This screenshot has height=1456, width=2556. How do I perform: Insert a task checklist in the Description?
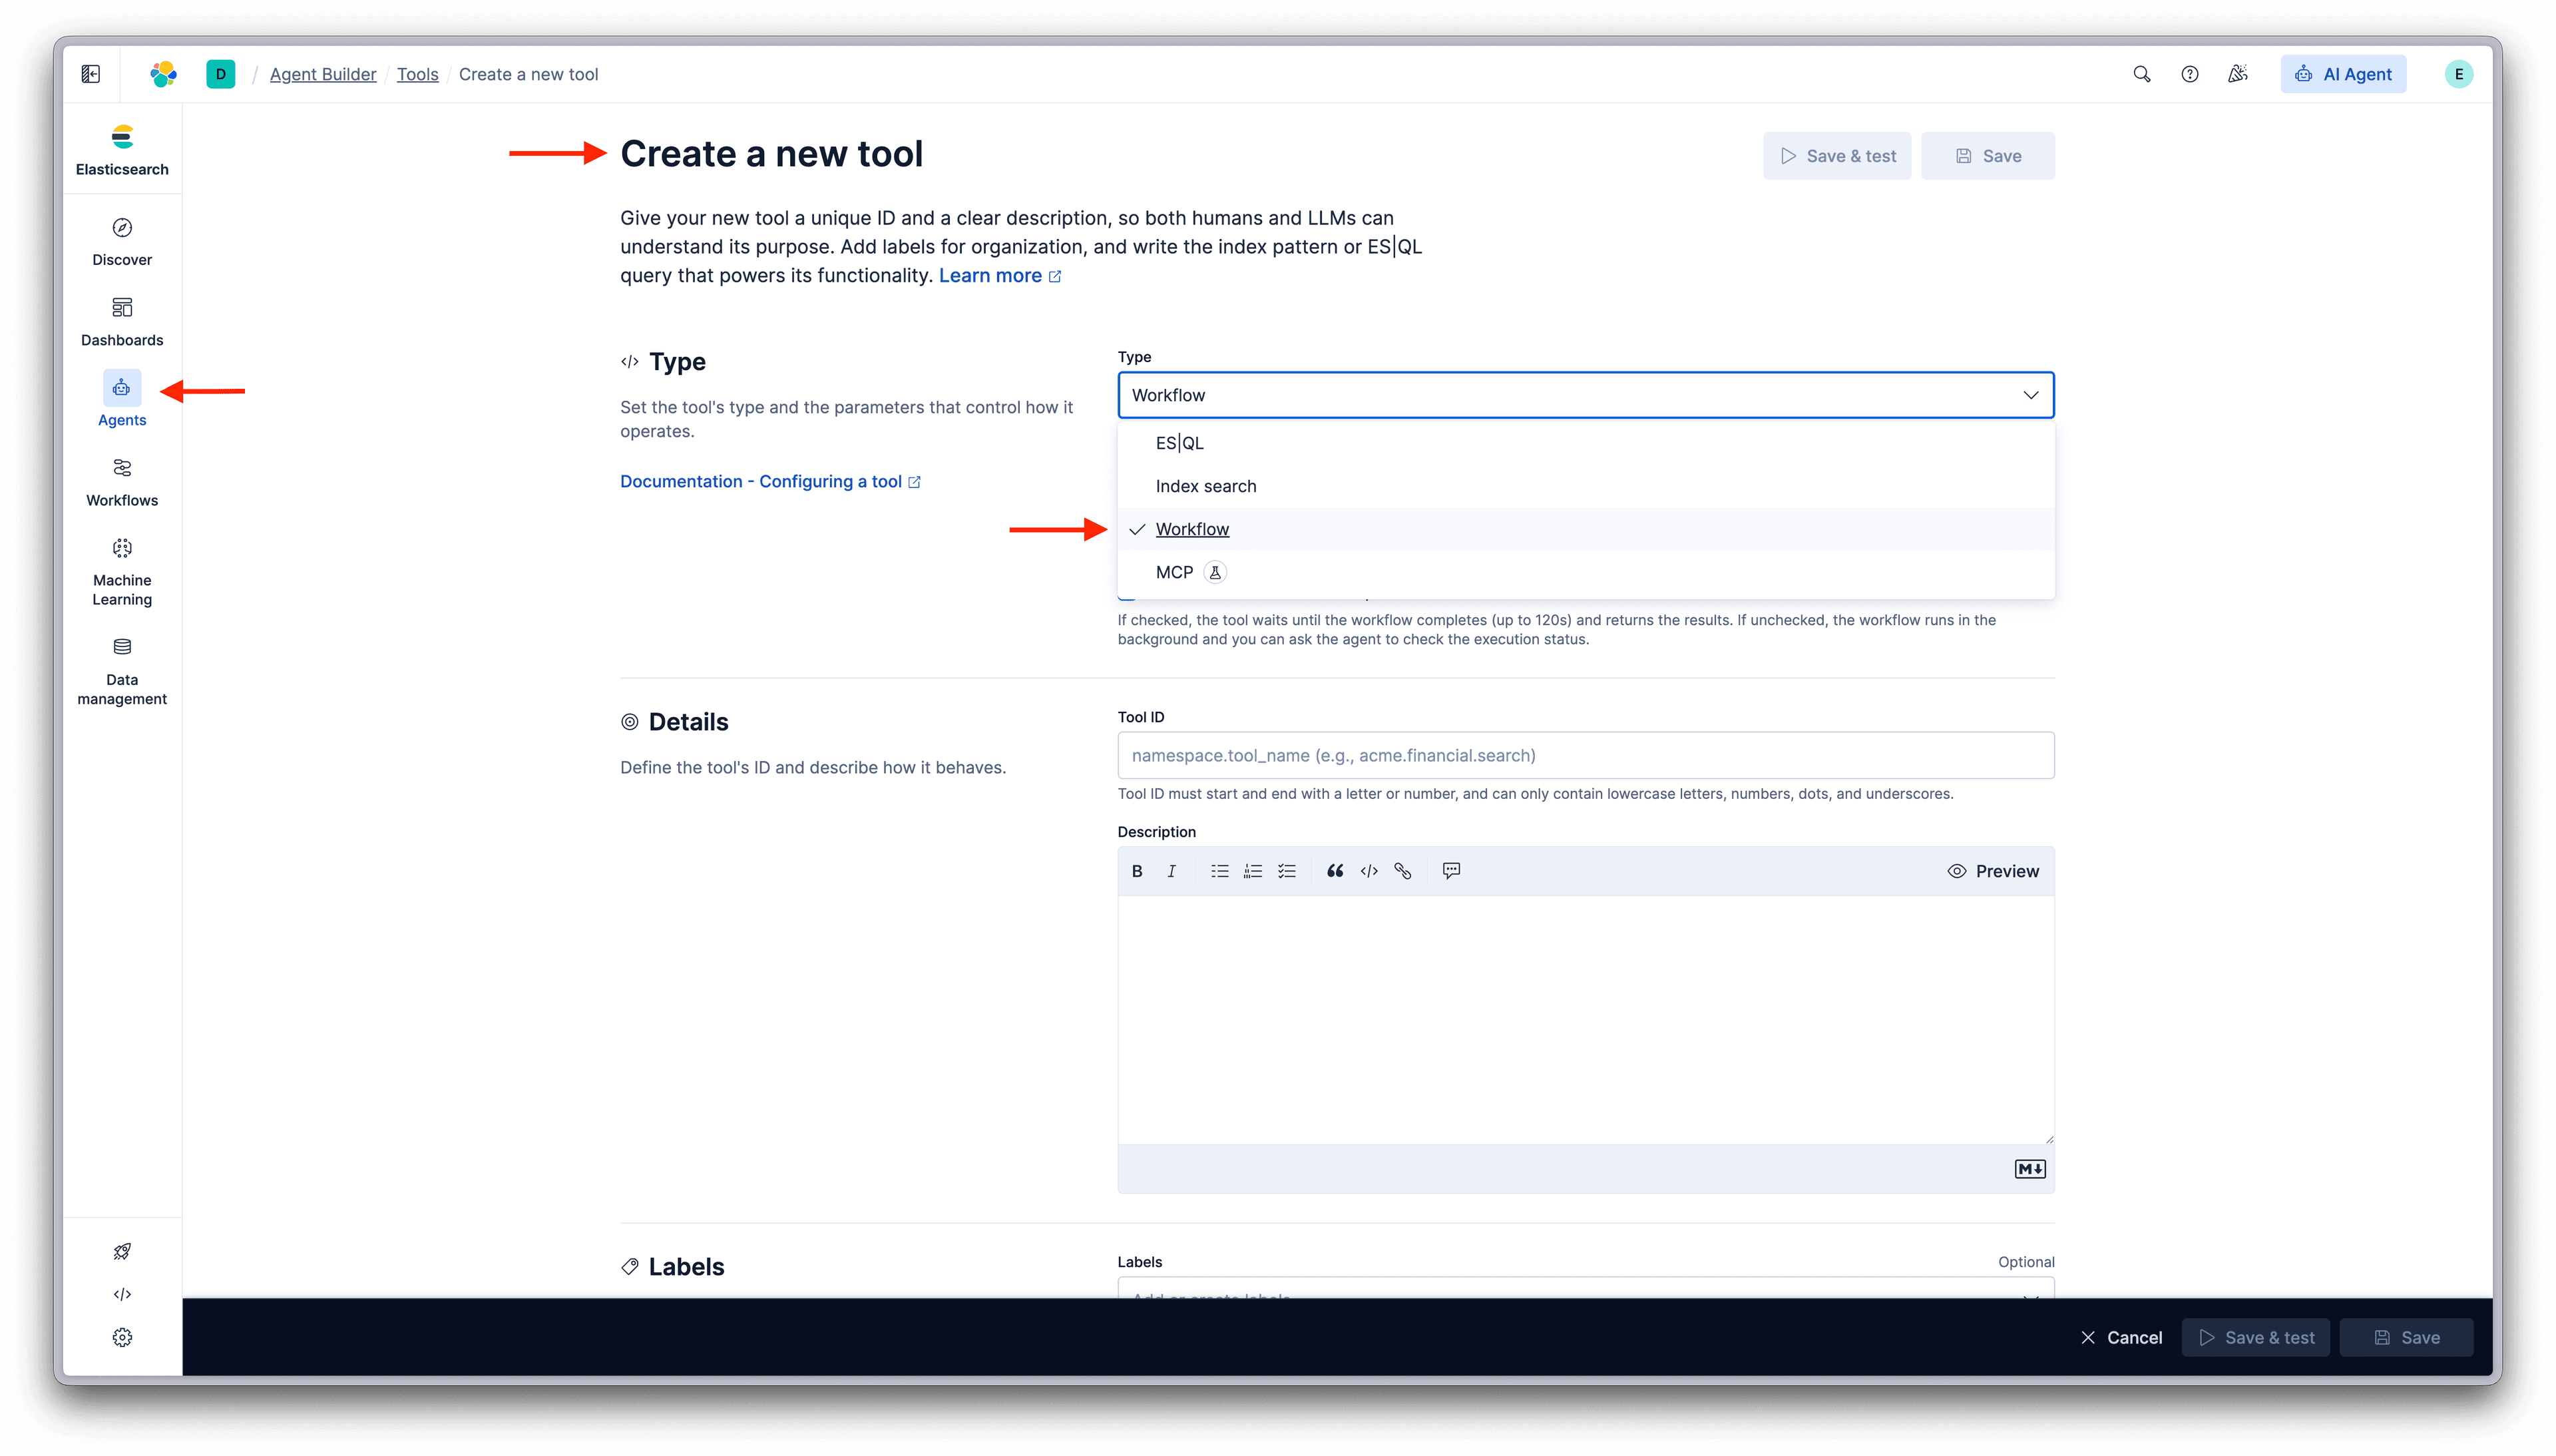click(1287, 871)
